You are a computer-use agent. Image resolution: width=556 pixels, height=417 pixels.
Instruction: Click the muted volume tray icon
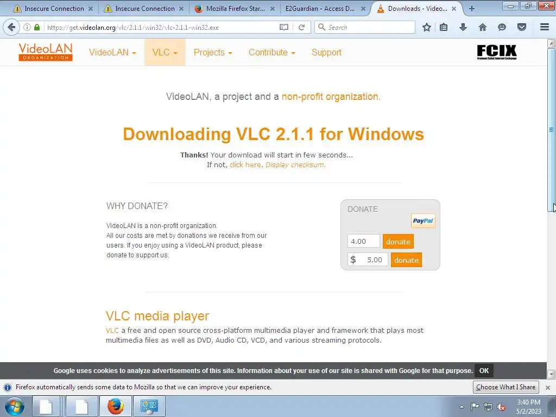point(501,407)
